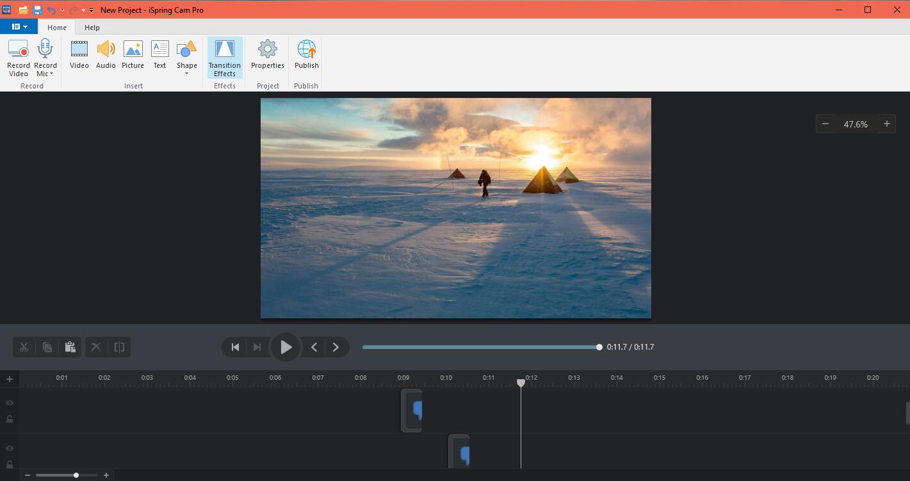Open the blue File menu button
This screenshot has width=910, height=481.
coord(19,27)
